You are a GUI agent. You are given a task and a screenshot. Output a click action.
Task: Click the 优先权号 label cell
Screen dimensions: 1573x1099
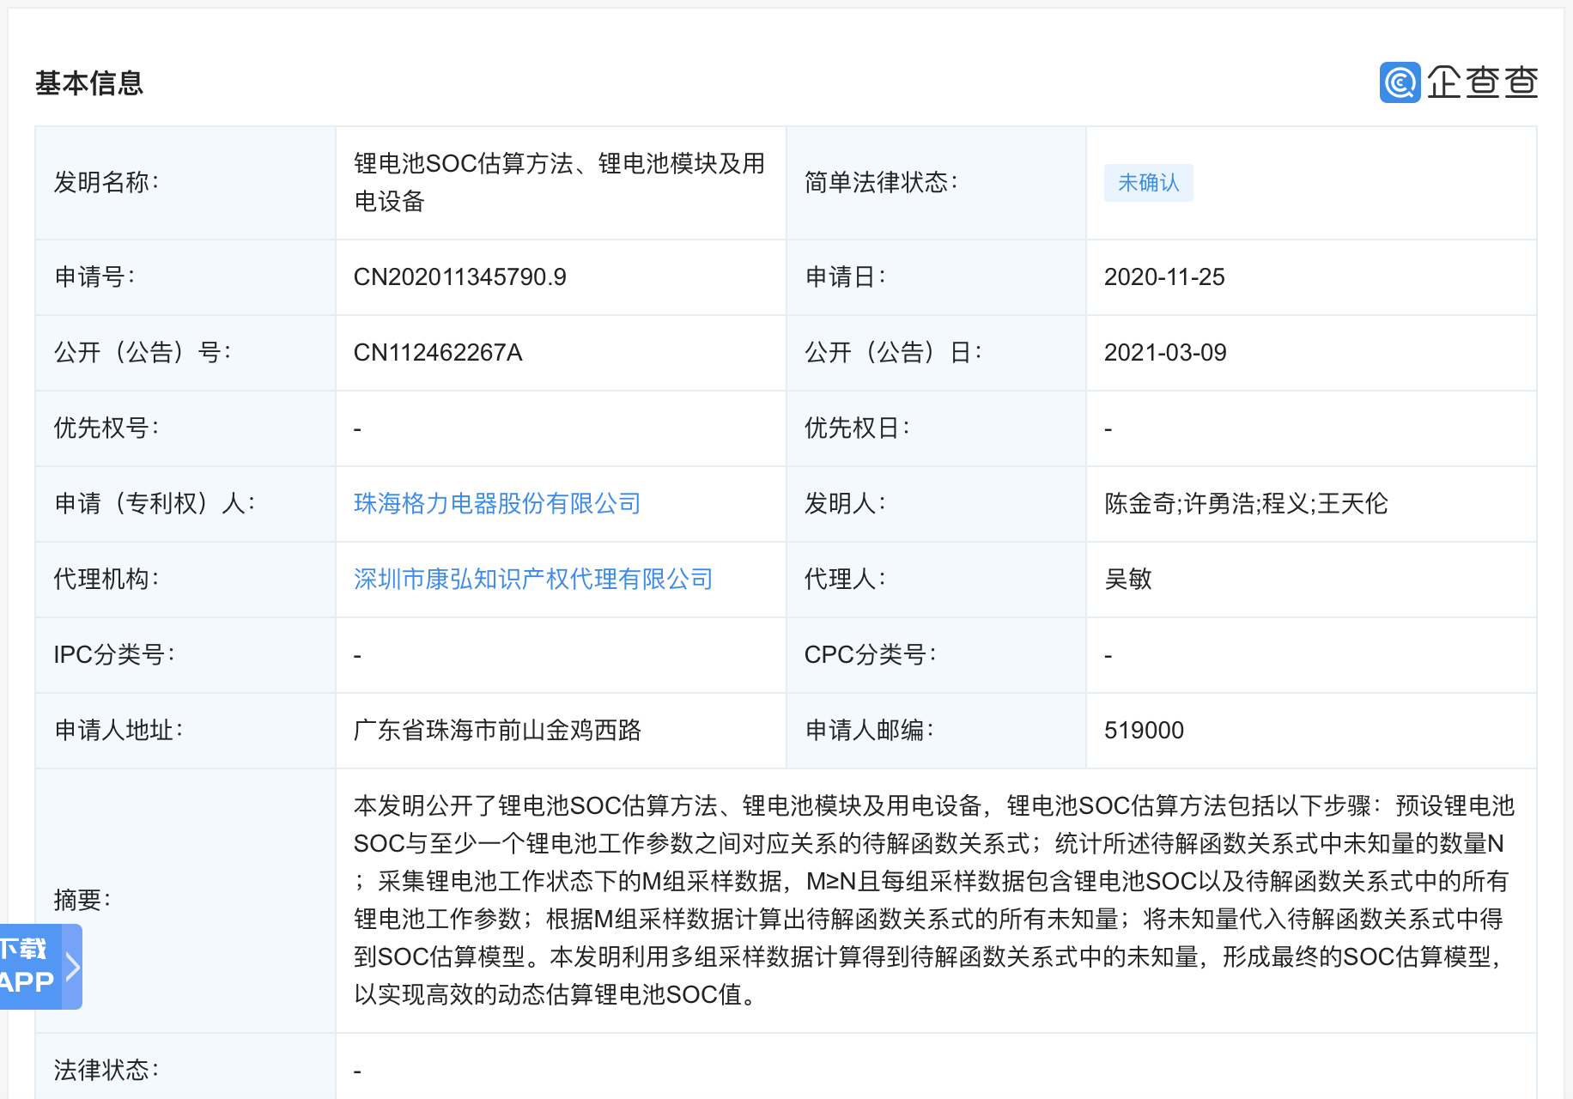coord(185,428)
